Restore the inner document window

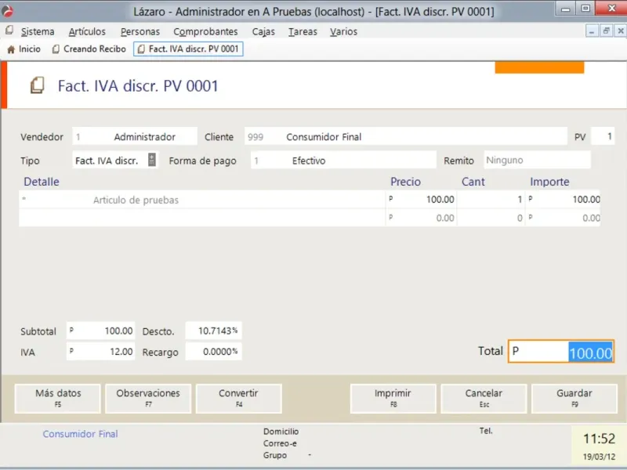[x=606, y=31]
